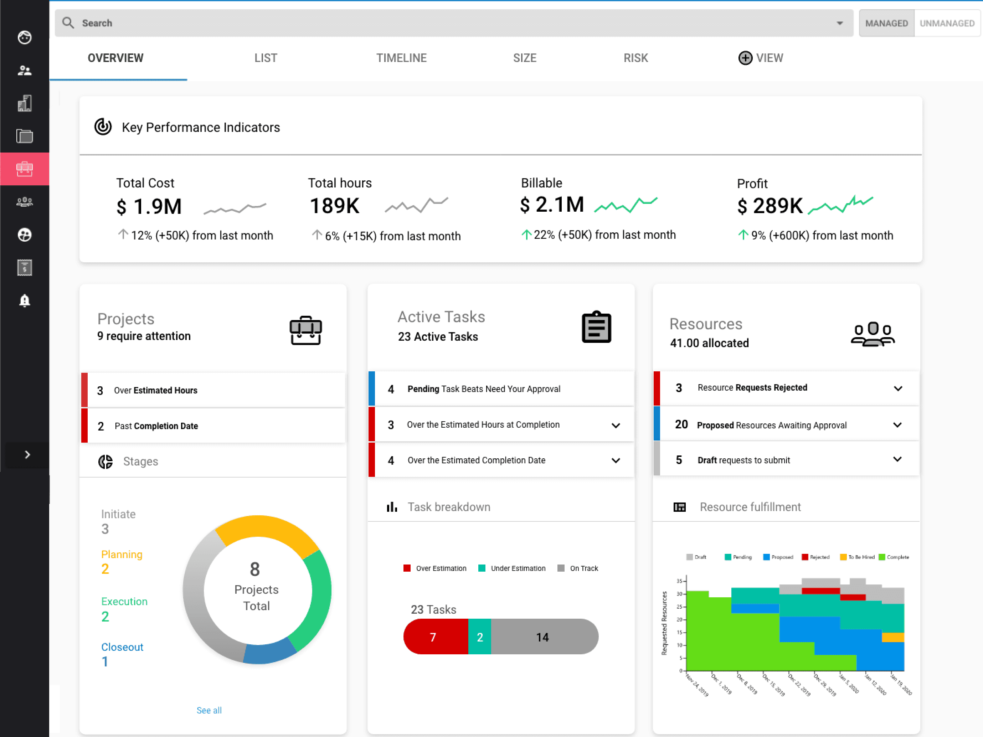
Task: Click the buildings icon in sidebar
Action: tap(25, 103)
